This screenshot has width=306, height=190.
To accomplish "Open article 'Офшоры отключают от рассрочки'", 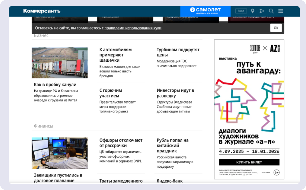I will coord(121,143).
